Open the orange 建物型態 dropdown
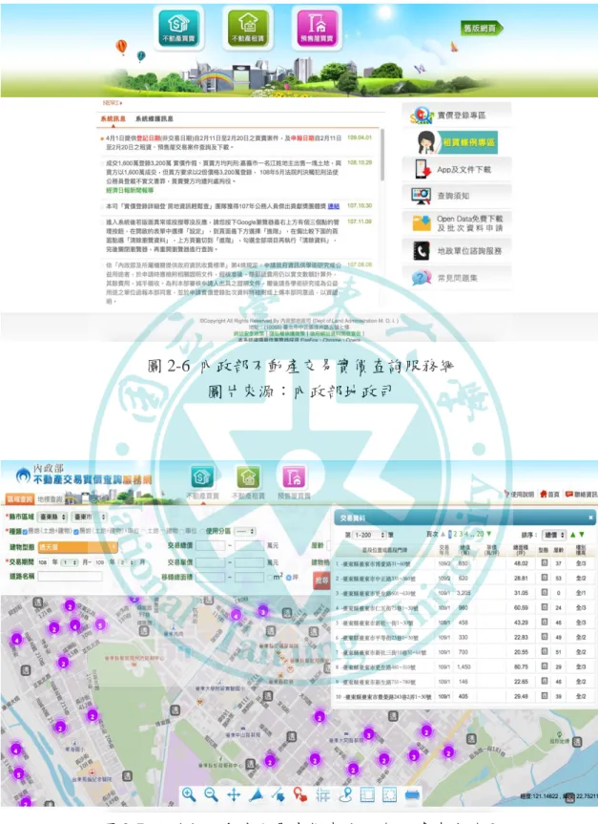598x824 pixels. tap(77, 547)
